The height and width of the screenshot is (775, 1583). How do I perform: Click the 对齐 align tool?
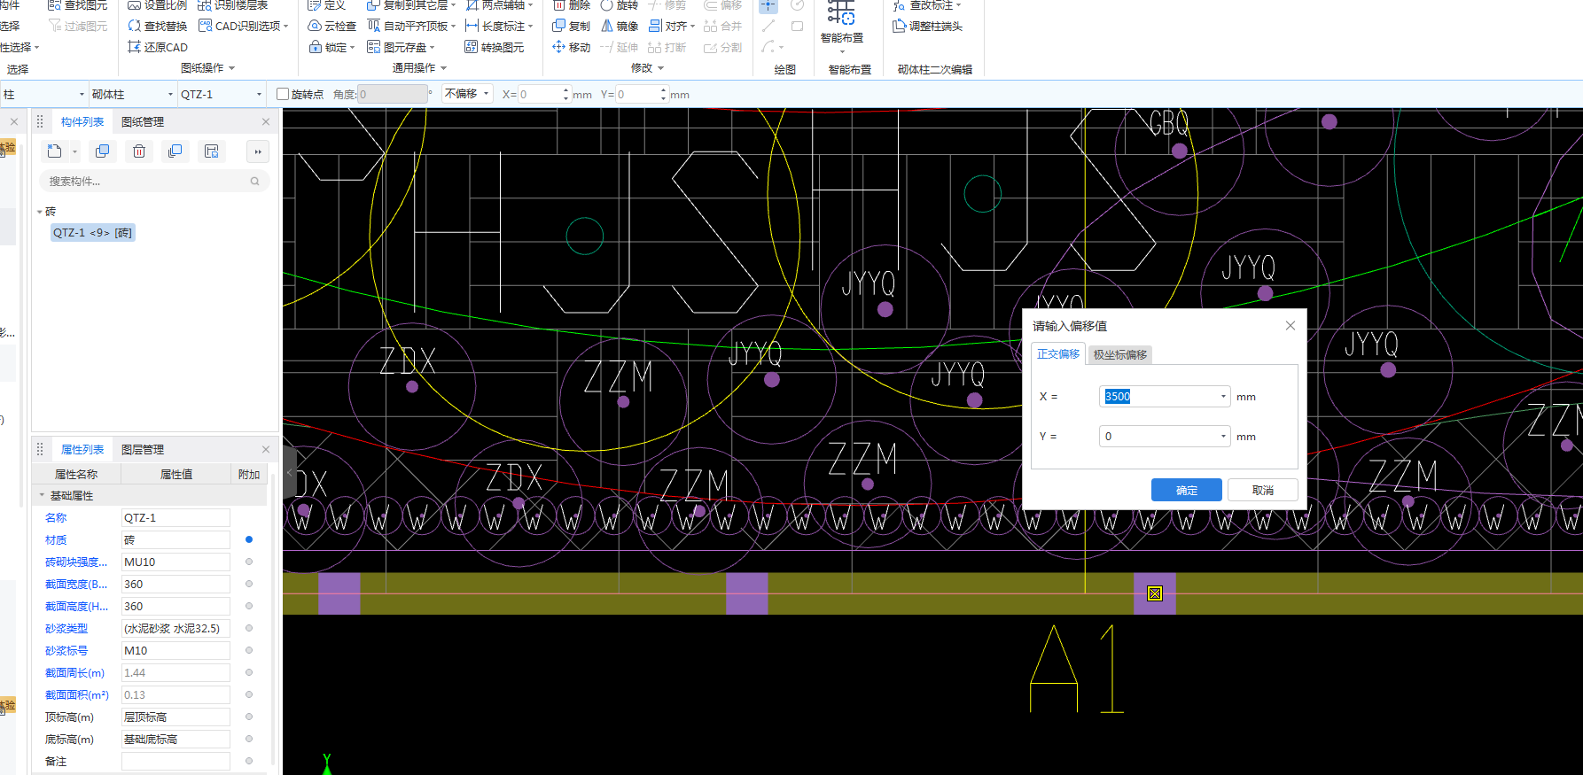click(672, 26)
